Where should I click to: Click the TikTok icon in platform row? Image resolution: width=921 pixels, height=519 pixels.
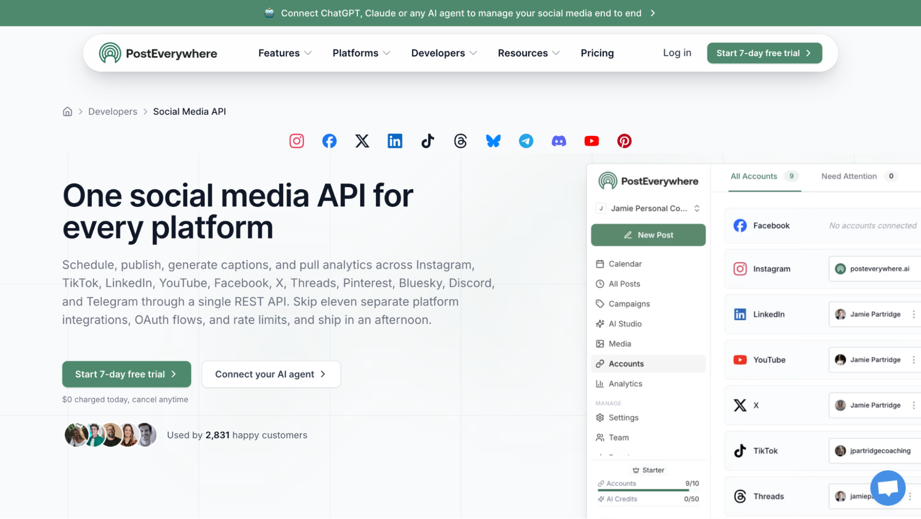click(x=428, y=141)
